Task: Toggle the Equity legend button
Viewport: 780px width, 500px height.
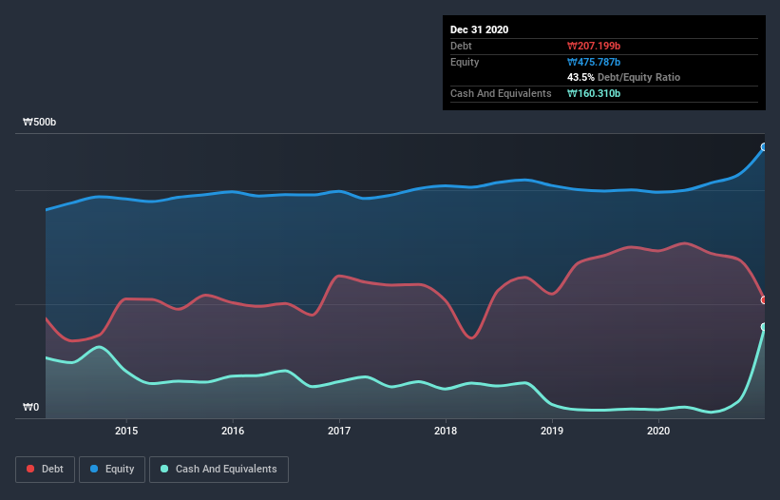Action: tap(112, 470)
